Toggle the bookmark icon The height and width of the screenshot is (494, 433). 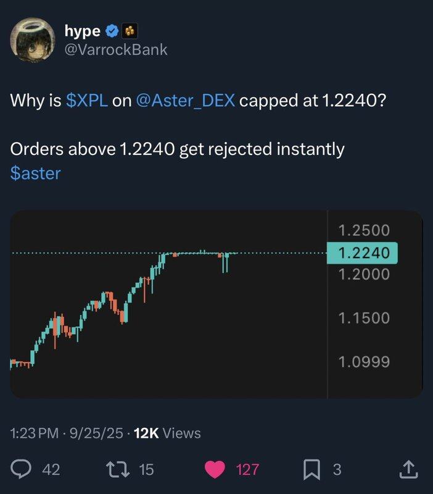pos(311,469)
